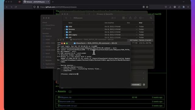This screenshot has height=110, width=195.
Task: Click the "947 bytes" size cell
Action: tap(133, 40)
